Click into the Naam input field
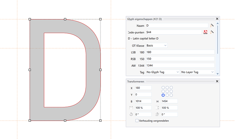Screen dimensions: 235x139 tap(177, 25)
